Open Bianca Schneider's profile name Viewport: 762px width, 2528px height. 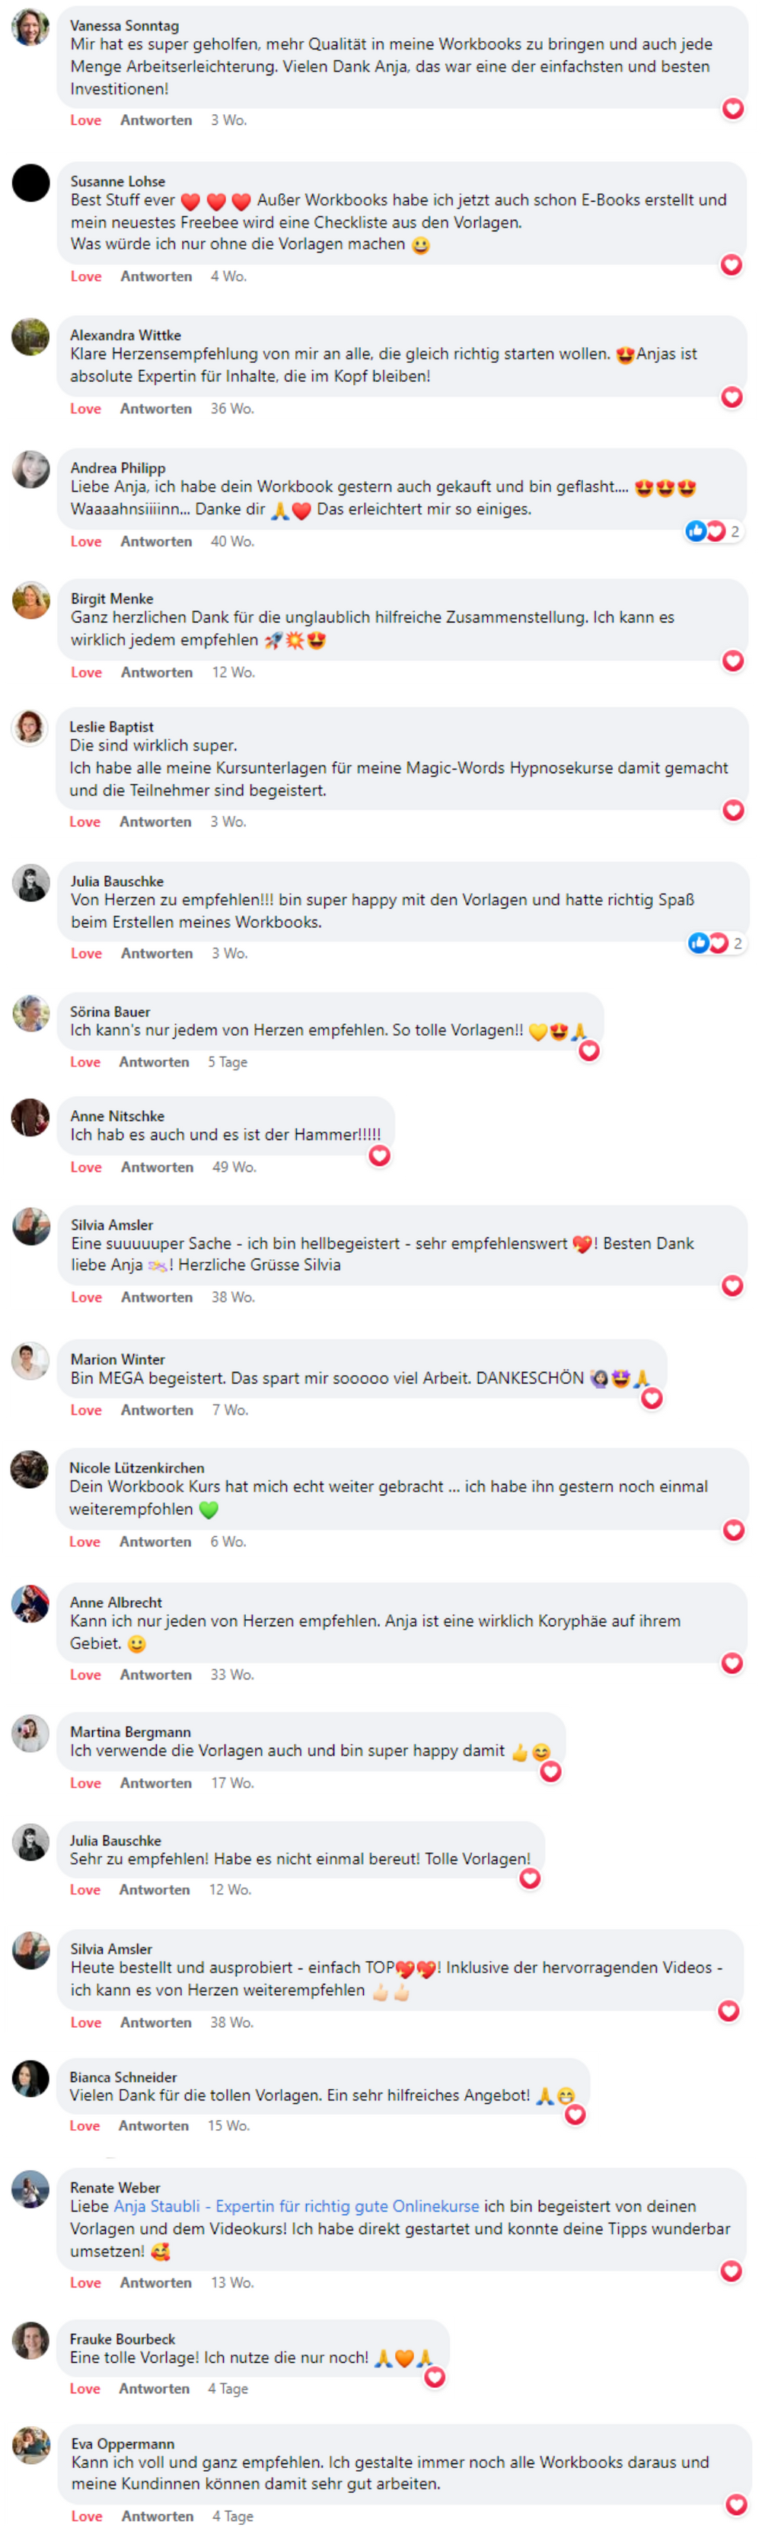tap(124, 2077)
